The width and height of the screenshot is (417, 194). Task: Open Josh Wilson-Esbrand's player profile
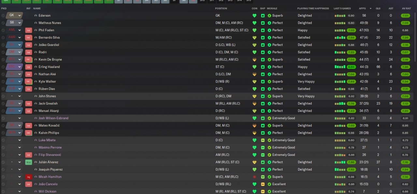53,118
